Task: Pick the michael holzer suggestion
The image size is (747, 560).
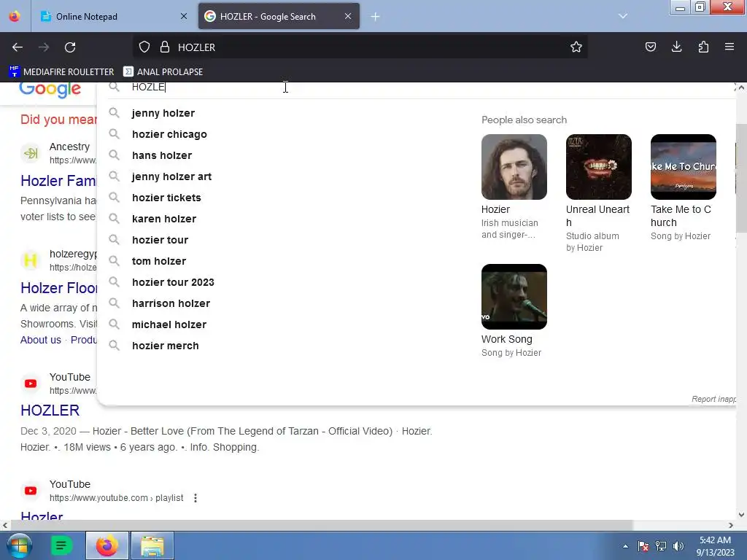Action: [x=169, y=324]
